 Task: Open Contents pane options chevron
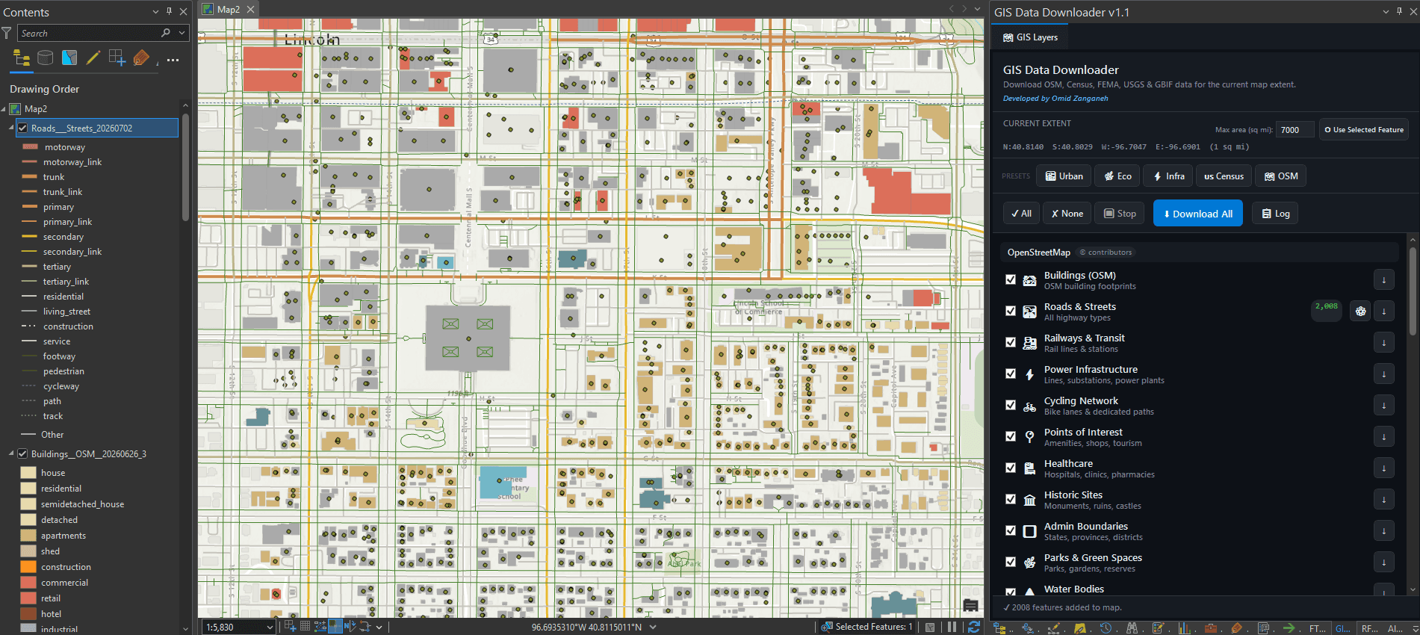(x=155, y=12)
